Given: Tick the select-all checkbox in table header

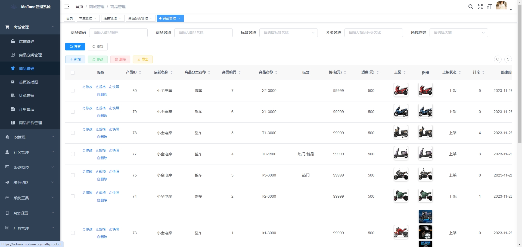Looking at the screenshot, I should [x=73, y=73].
